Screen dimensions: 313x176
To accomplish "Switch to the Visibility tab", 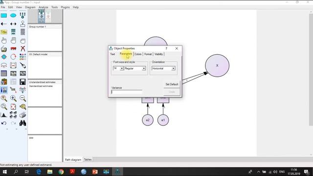I will [158, 54].
